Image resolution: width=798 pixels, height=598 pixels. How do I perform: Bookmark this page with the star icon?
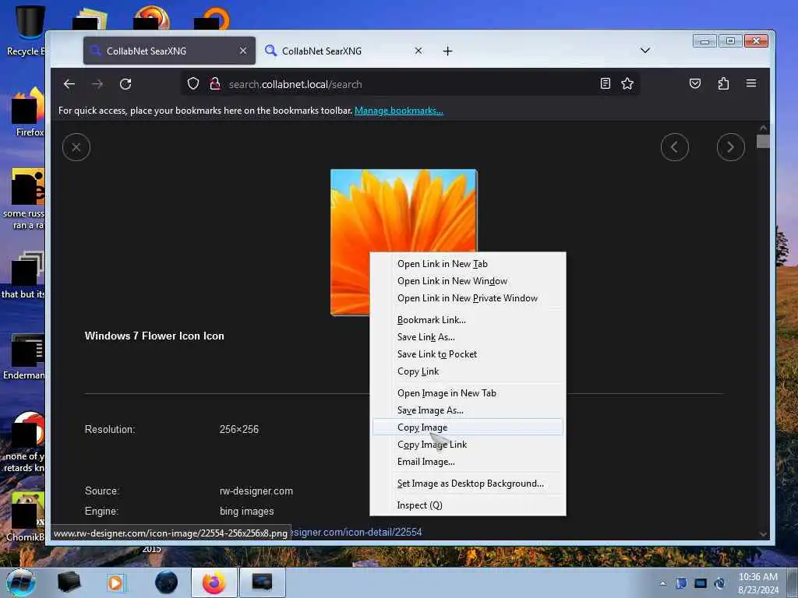[x=627, y=83]
